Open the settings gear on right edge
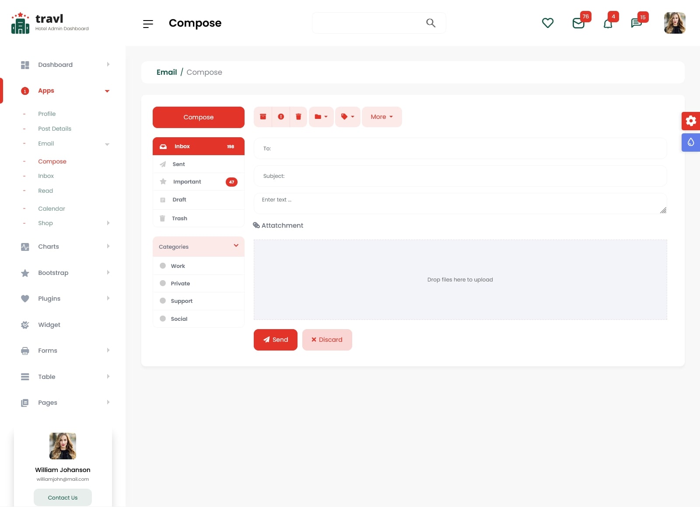The width and height of the screenshot is (700, 507). click(x=691, y=121)
